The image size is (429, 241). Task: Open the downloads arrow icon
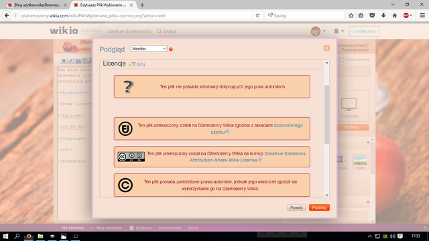pyautogui.click(x=383, y=15)
